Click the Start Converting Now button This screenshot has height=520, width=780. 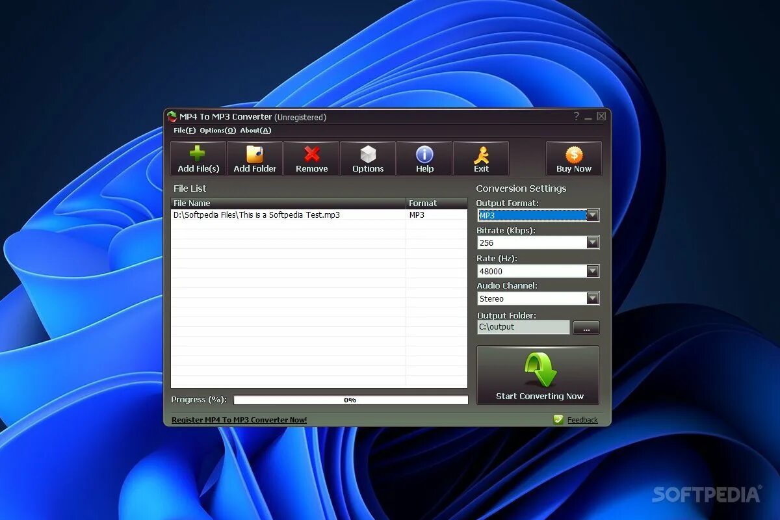pyautogui.click(x=538, y=375)
